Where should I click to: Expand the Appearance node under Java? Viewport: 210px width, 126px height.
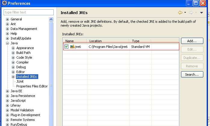pos(13,48)
